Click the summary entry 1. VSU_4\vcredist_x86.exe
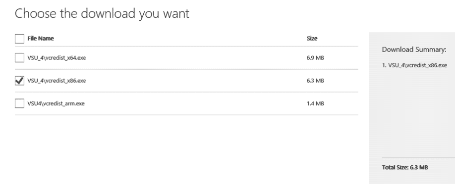Viewport: 455px width, 186px height. pyautogui.click(x=414, y=65)
